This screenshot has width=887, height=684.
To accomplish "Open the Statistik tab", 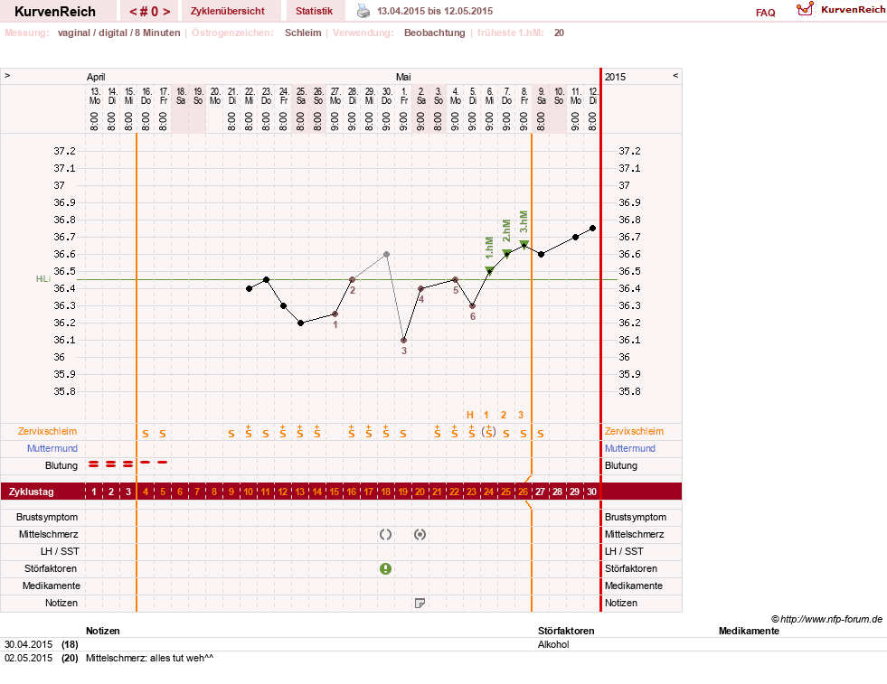I will 314,11.
